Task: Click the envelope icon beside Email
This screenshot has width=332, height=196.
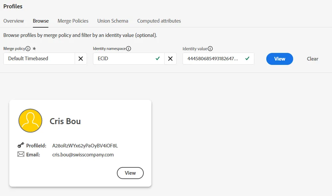Action: tap(21, 154)
